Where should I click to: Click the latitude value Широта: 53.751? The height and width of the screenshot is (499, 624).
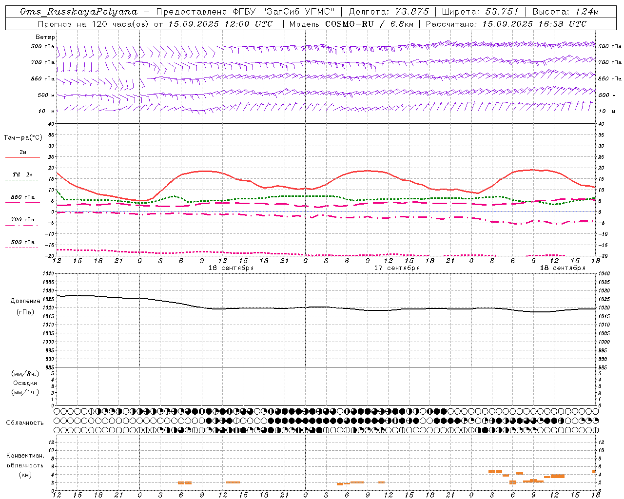[480, 12]
